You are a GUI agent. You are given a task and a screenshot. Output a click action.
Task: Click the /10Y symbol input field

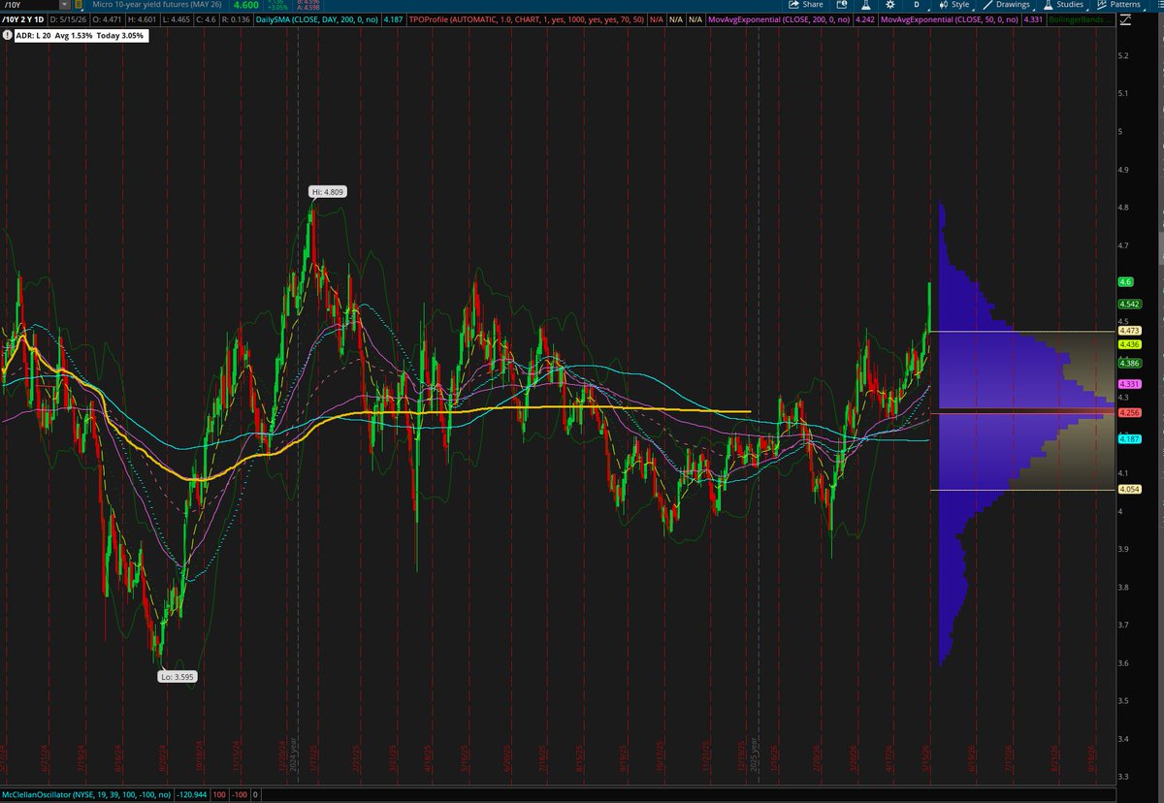point(29,5)
